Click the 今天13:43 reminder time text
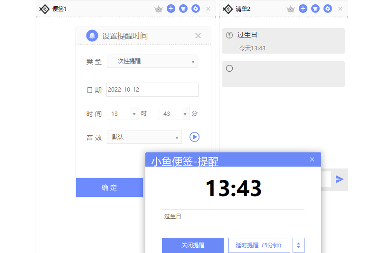The height and width of the screenshot is (253, 380). coord(252,48)
